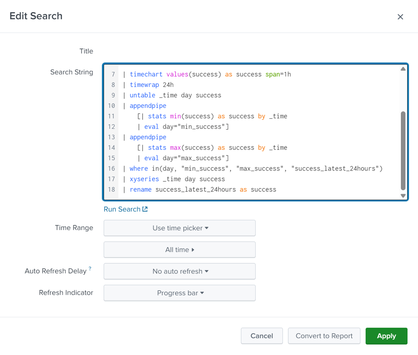
Task: Close the Edit Search dialog
Action: [x=400, y=17]
